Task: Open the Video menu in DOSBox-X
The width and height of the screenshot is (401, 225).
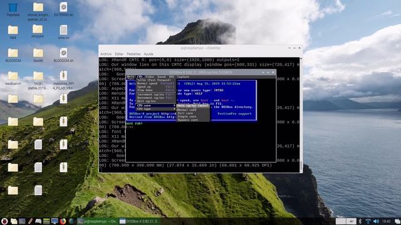Action: pos(150,77)
